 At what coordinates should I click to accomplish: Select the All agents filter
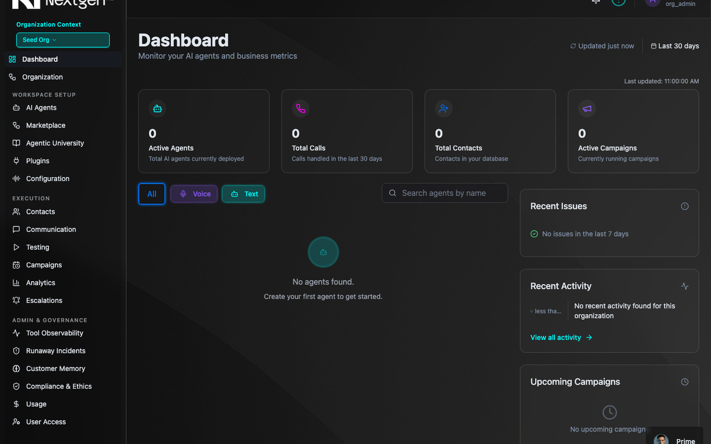coord(152,194)
